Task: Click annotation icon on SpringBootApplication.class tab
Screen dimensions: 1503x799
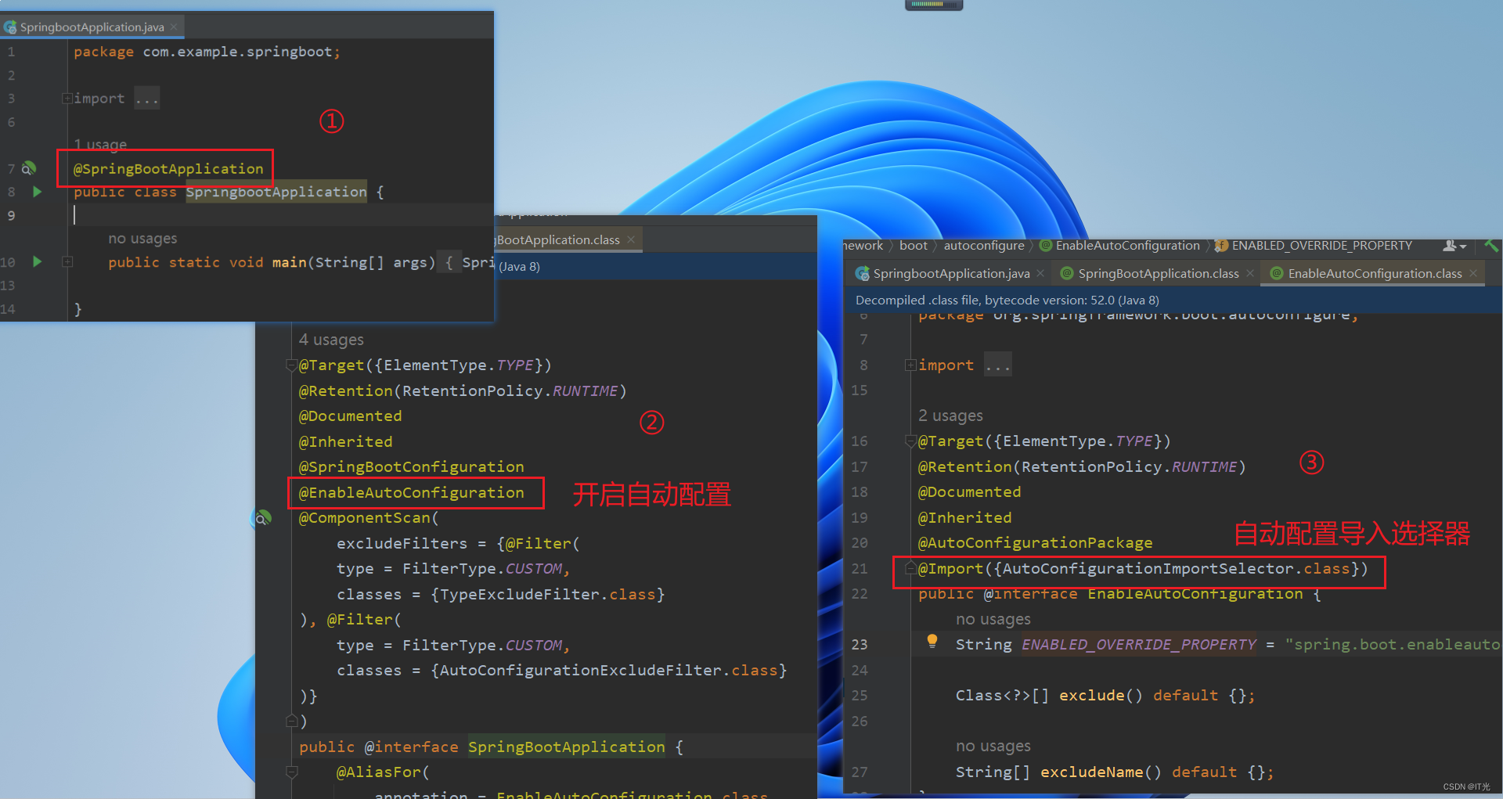Action: 1066,274
